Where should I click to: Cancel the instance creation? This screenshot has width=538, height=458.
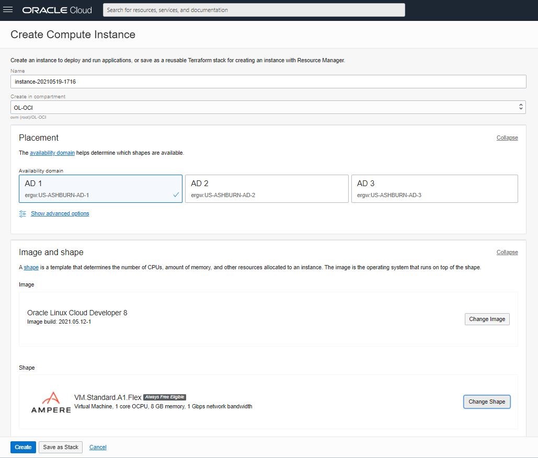[x=98, y=447]
